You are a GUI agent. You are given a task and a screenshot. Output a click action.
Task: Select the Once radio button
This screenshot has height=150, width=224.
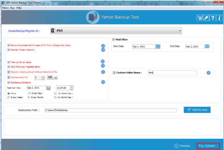point(9,93)
